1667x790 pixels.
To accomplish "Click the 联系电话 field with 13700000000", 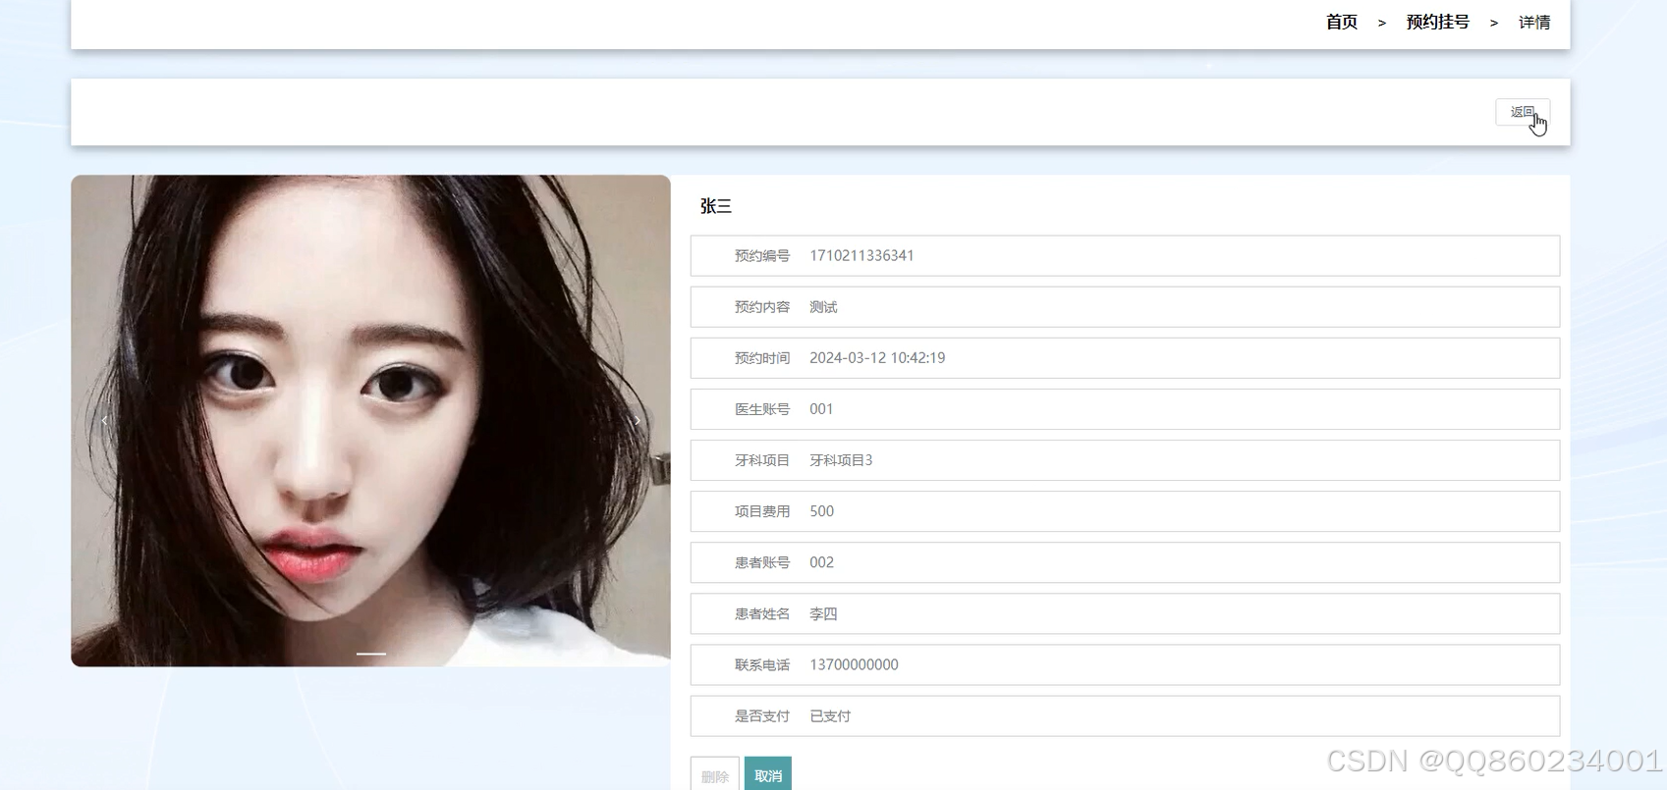I will coord(854,665).
